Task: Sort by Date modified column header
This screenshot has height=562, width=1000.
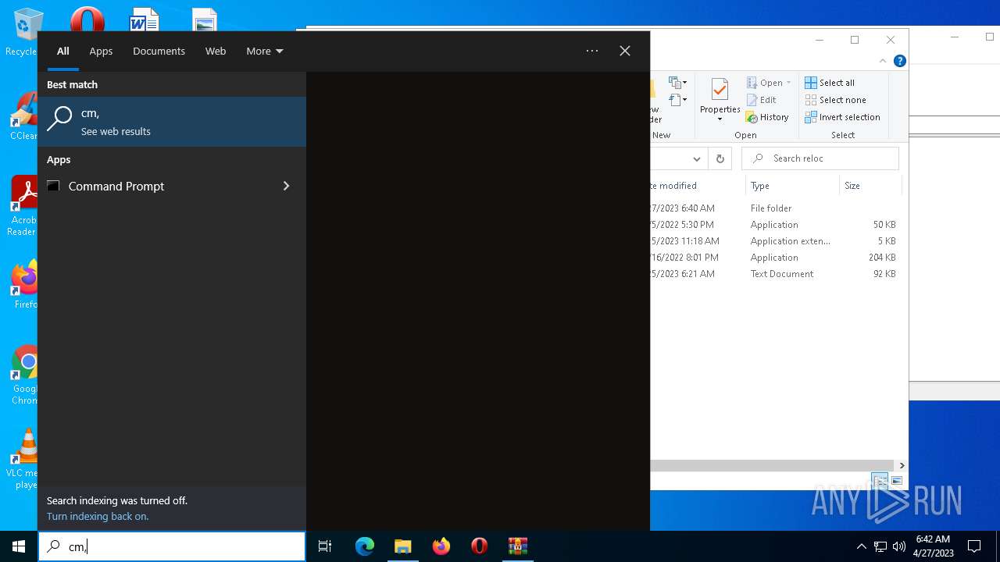Action: [698, 186]
